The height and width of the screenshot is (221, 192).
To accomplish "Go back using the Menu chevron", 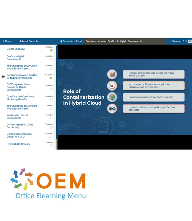I will 6,41.
